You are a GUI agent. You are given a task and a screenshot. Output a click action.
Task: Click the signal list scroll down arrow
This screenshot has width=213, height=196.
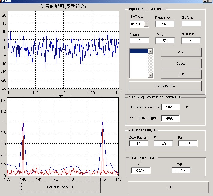pos(151,75)
